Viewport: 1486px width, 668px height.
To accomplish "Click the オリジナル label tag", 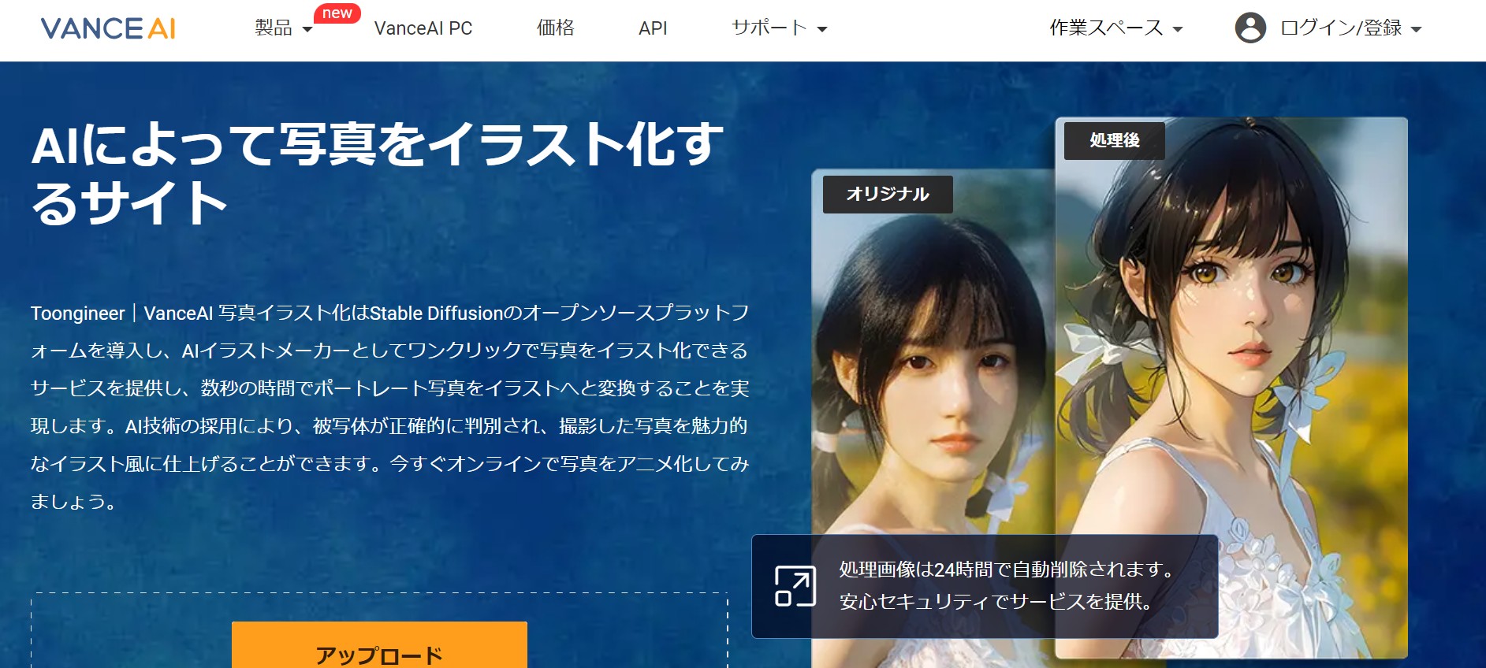I will [x=888, y=195].
